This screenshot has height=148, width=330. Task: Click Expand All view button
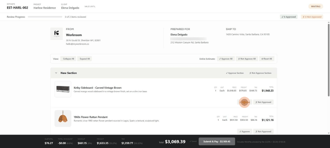(84, 59)
